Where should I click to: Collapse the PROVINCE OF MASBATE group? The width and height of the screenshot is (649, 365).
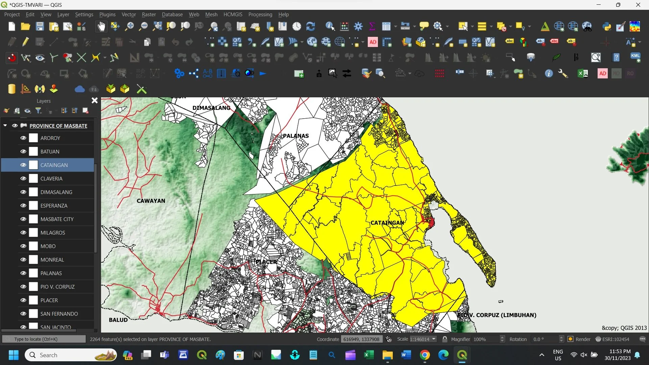(5, 125)
